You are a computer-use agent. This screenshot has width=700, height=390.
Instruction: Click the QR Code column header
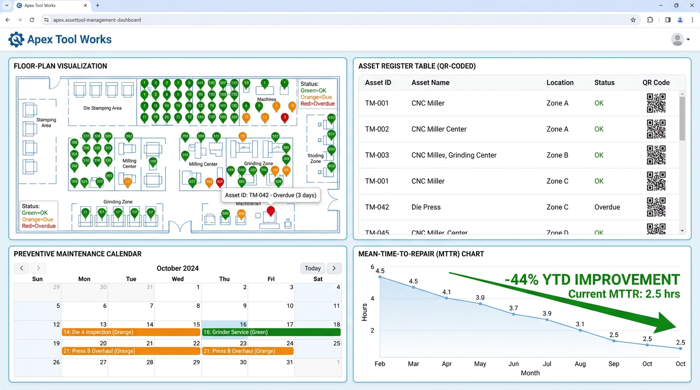point(656,83)
